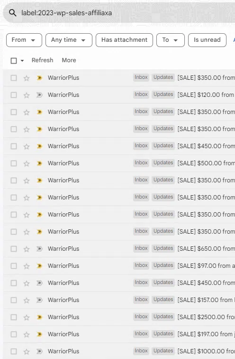235x359 pixels.
Task: Tick the checkbox for $197.00 sale email
Action: coord(14,334)
